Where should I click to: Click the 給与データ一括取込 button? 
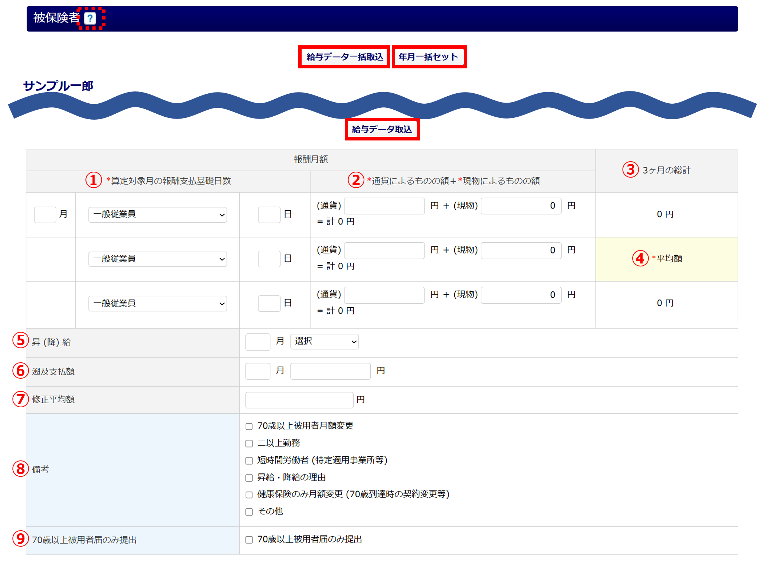click(x=344, y=57)
